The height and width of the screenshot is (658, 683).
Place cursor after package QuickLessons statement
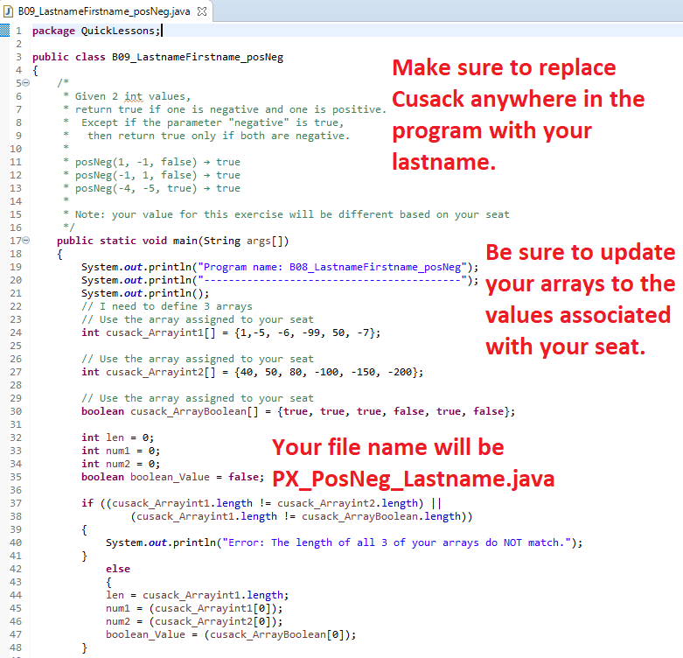click(x=162, y=31)
